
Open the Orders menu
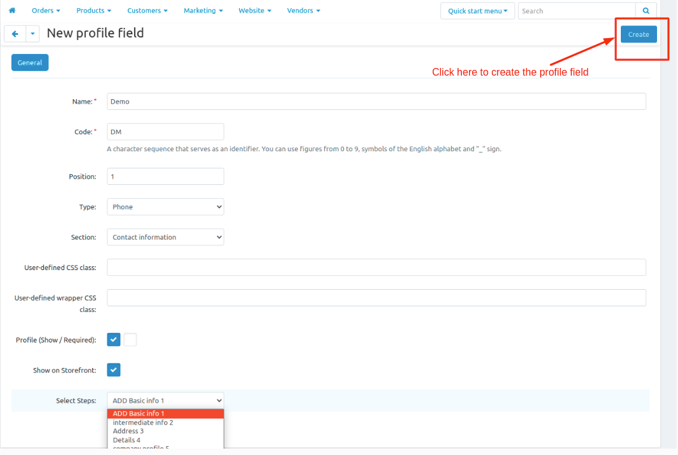(46, 11)
